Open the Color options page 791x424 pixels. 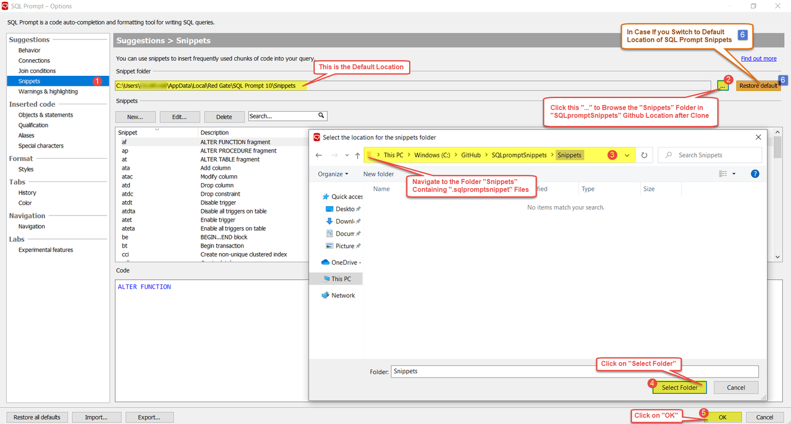(x=25, y=203)
